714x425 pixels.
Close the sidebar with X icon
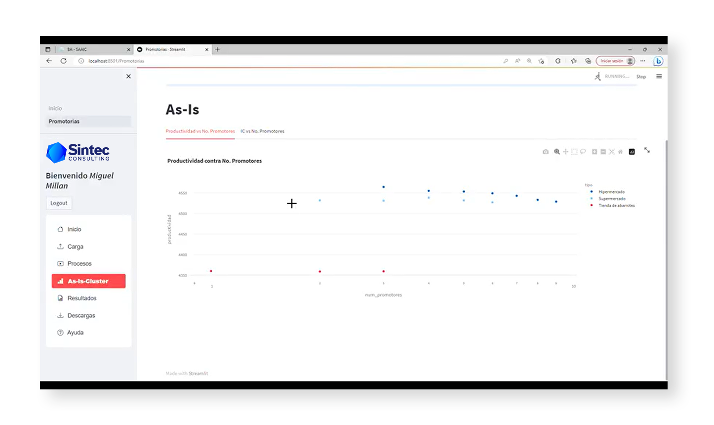pyautogui.click(x=128, y=76)
